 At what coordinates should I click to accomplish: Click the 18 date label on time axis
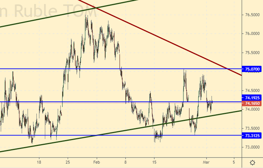(39, 162)
